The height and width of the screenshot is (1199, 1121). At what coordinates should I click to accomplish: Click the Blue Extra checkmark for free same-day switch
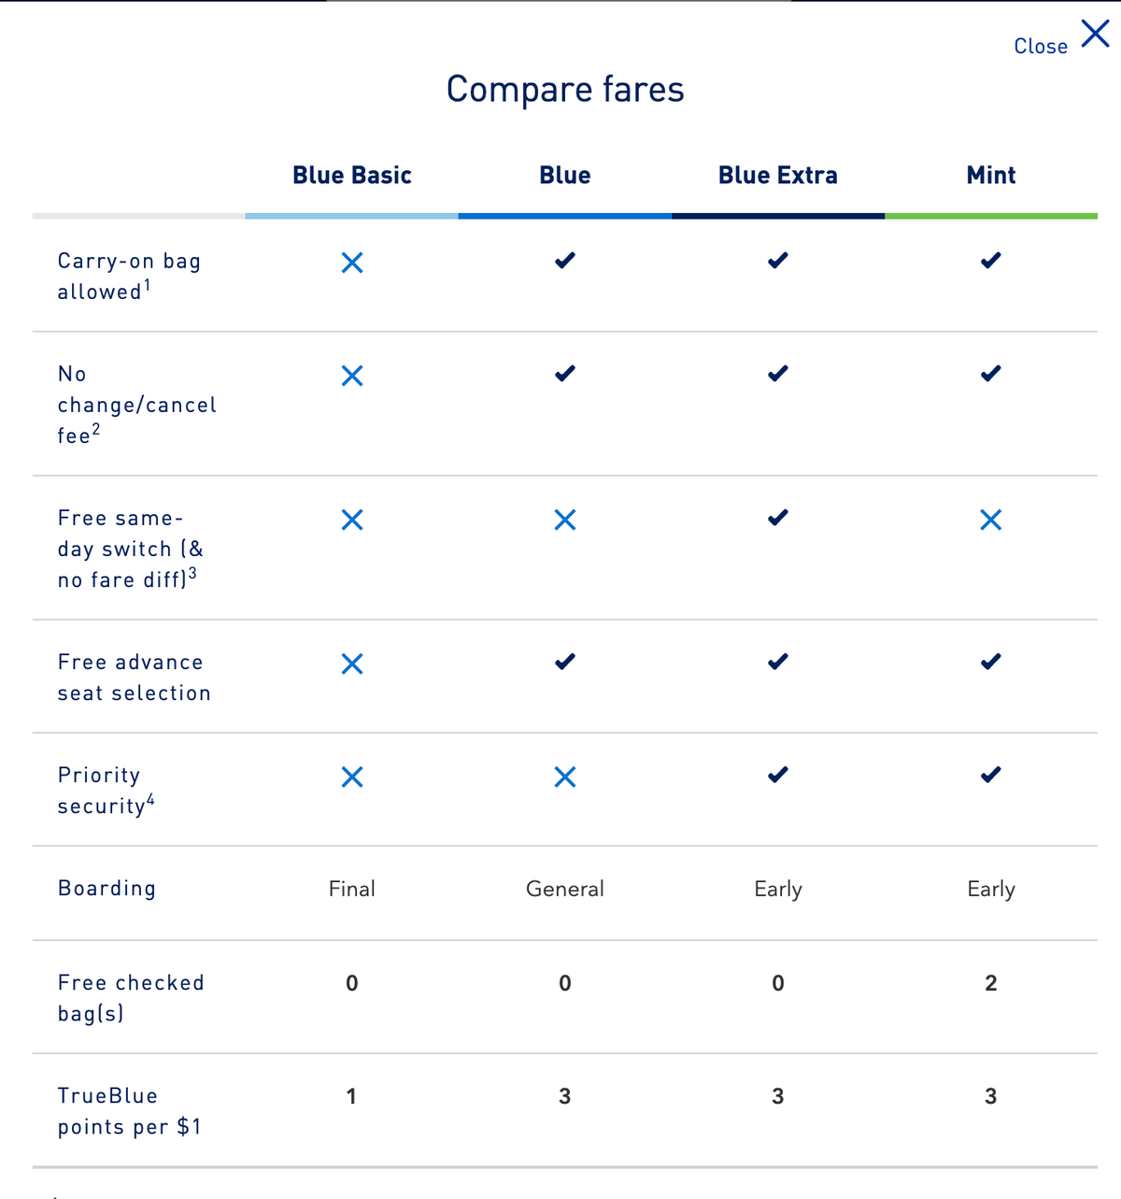click(x=777, y=519)
